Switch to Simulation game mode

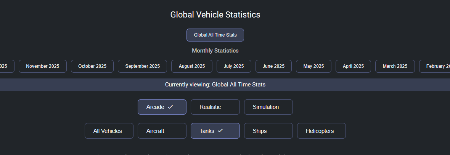(x=268, y=107)
